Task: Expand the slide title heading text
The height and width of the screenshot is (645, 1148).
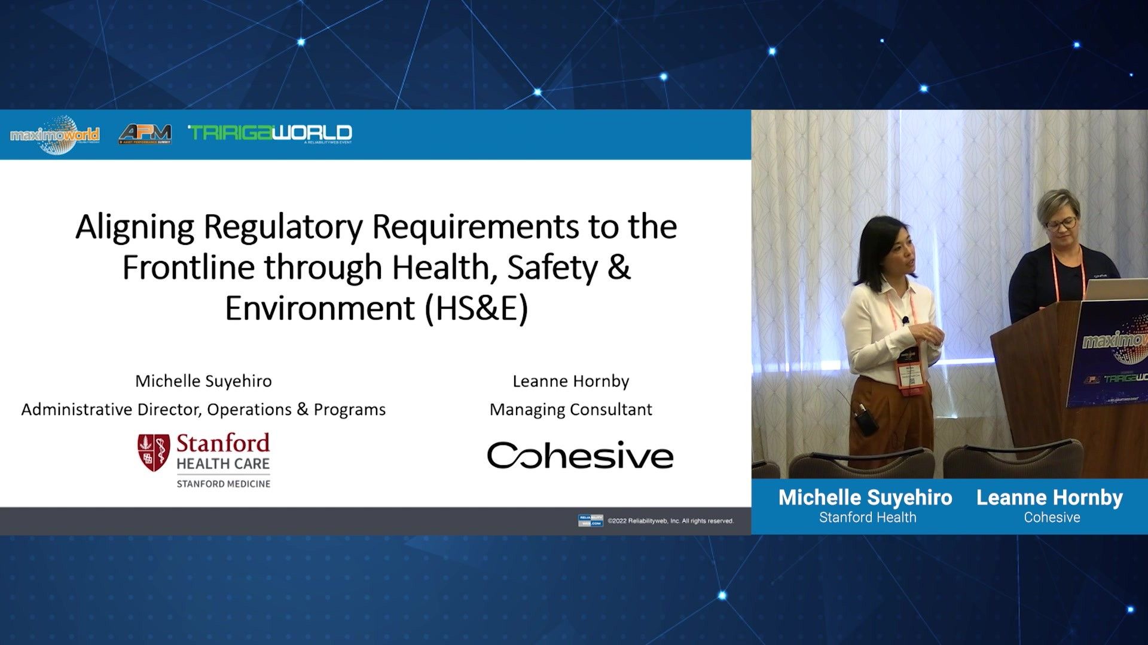Action: coord(375,267)
